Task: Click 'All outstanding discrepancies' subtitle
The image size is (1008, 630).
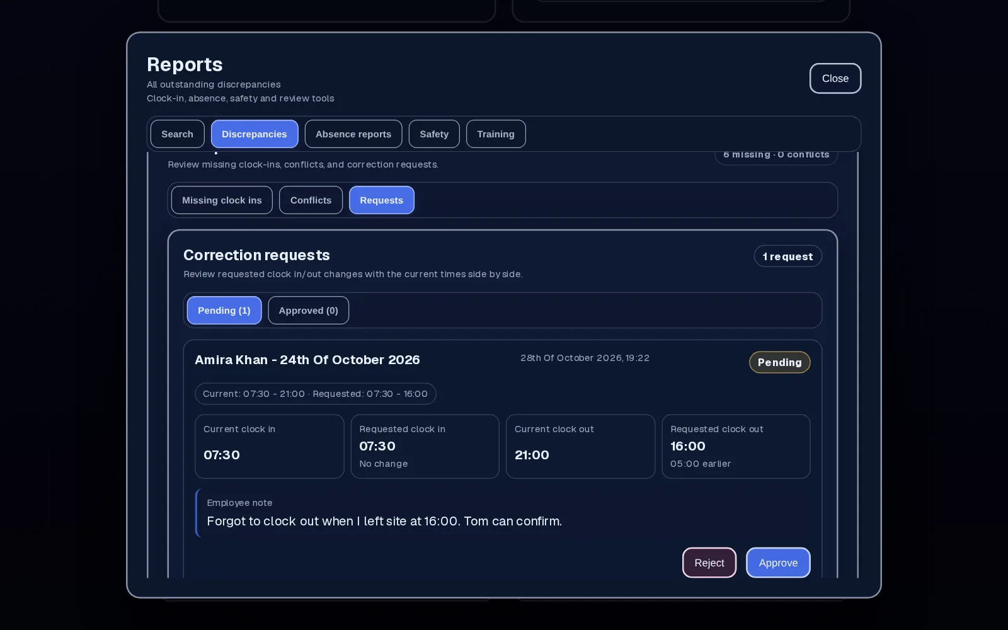Action: coord(214,84)
